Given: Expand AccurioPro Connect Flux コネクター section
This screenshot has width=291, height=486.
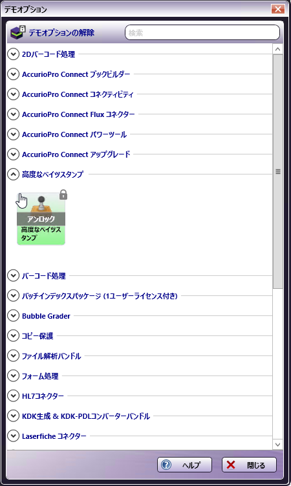Looking at the screenshot, I should (13, 114).
